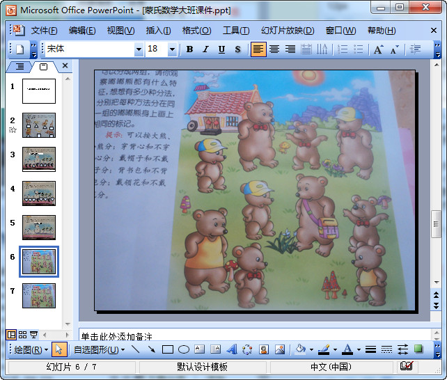Screen dimensions: 447x380
Task: Start slide show from current slide
Action: (x=33, y=335)
